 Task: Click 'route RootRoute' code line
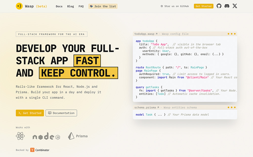pos(171,67)
